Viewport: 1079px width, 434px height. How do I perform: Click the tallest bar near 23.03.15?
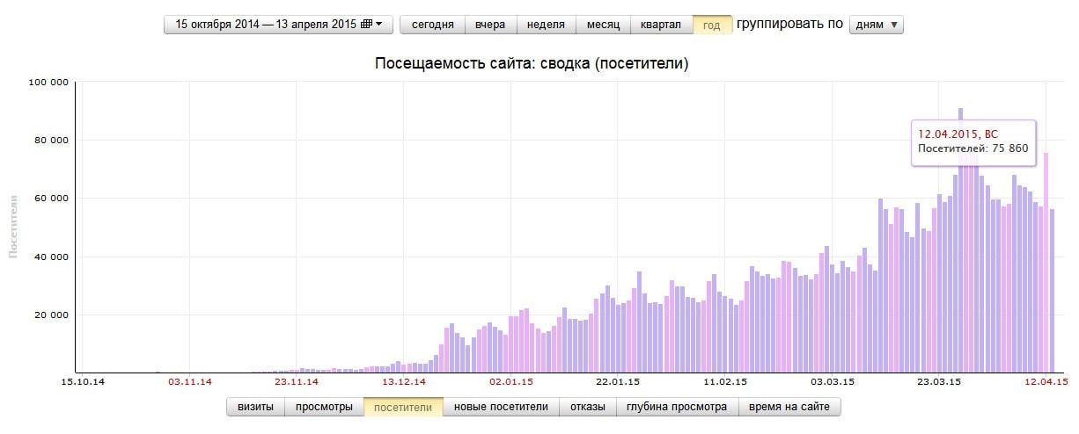(x=961, y=240)
